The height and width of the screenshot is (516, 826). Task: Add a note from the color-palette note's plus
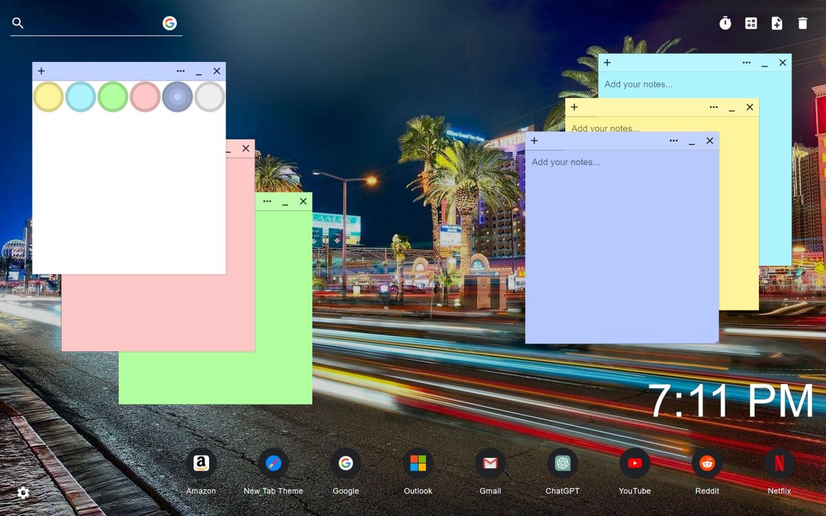pyautogui.click(x=41, y=71)
